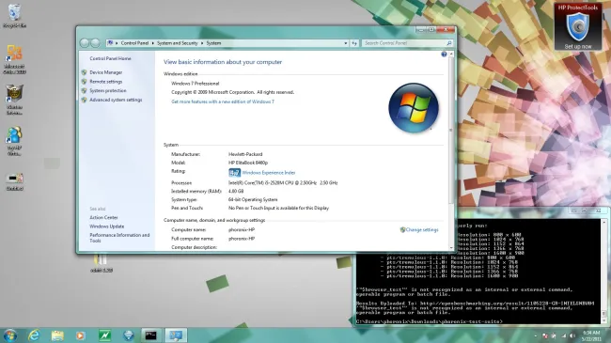Open Device Manager from the left pane

(106, 72)
